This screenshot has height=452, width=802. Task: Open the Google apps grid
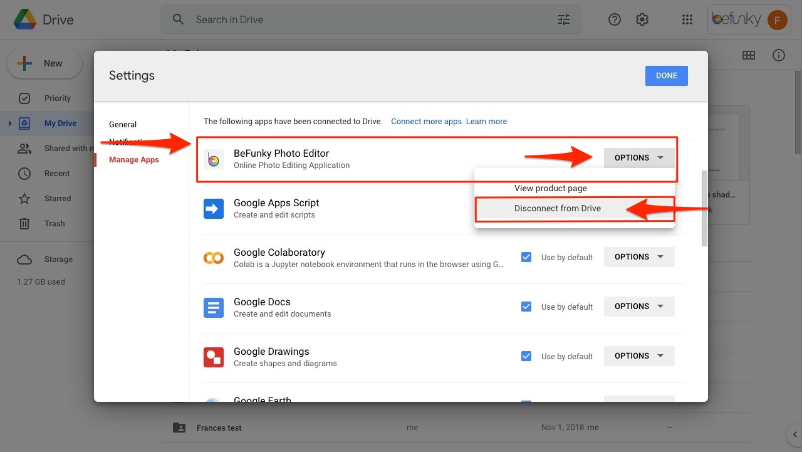click(x=687, y=19)
